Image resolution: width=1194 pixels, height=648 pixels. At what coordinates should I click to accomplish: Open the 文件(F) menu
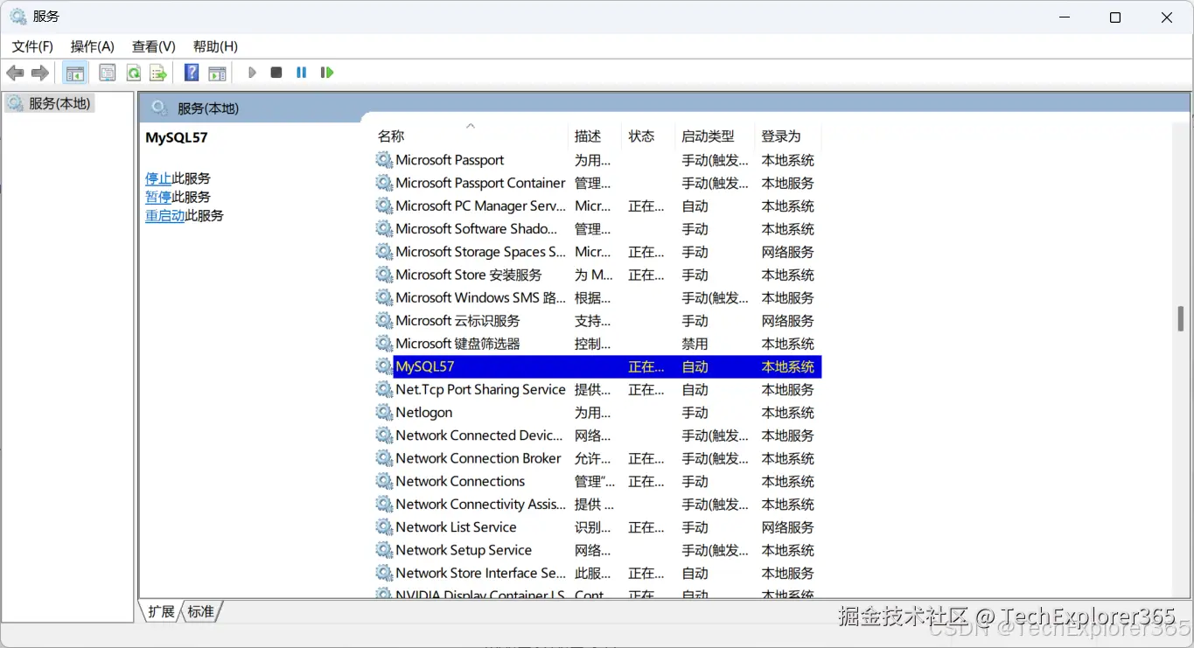click(32, 46)
